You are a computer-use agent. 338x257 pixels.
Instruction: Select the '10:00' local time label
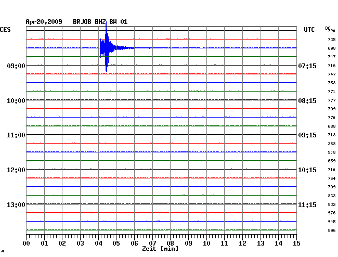coord(16,101)
